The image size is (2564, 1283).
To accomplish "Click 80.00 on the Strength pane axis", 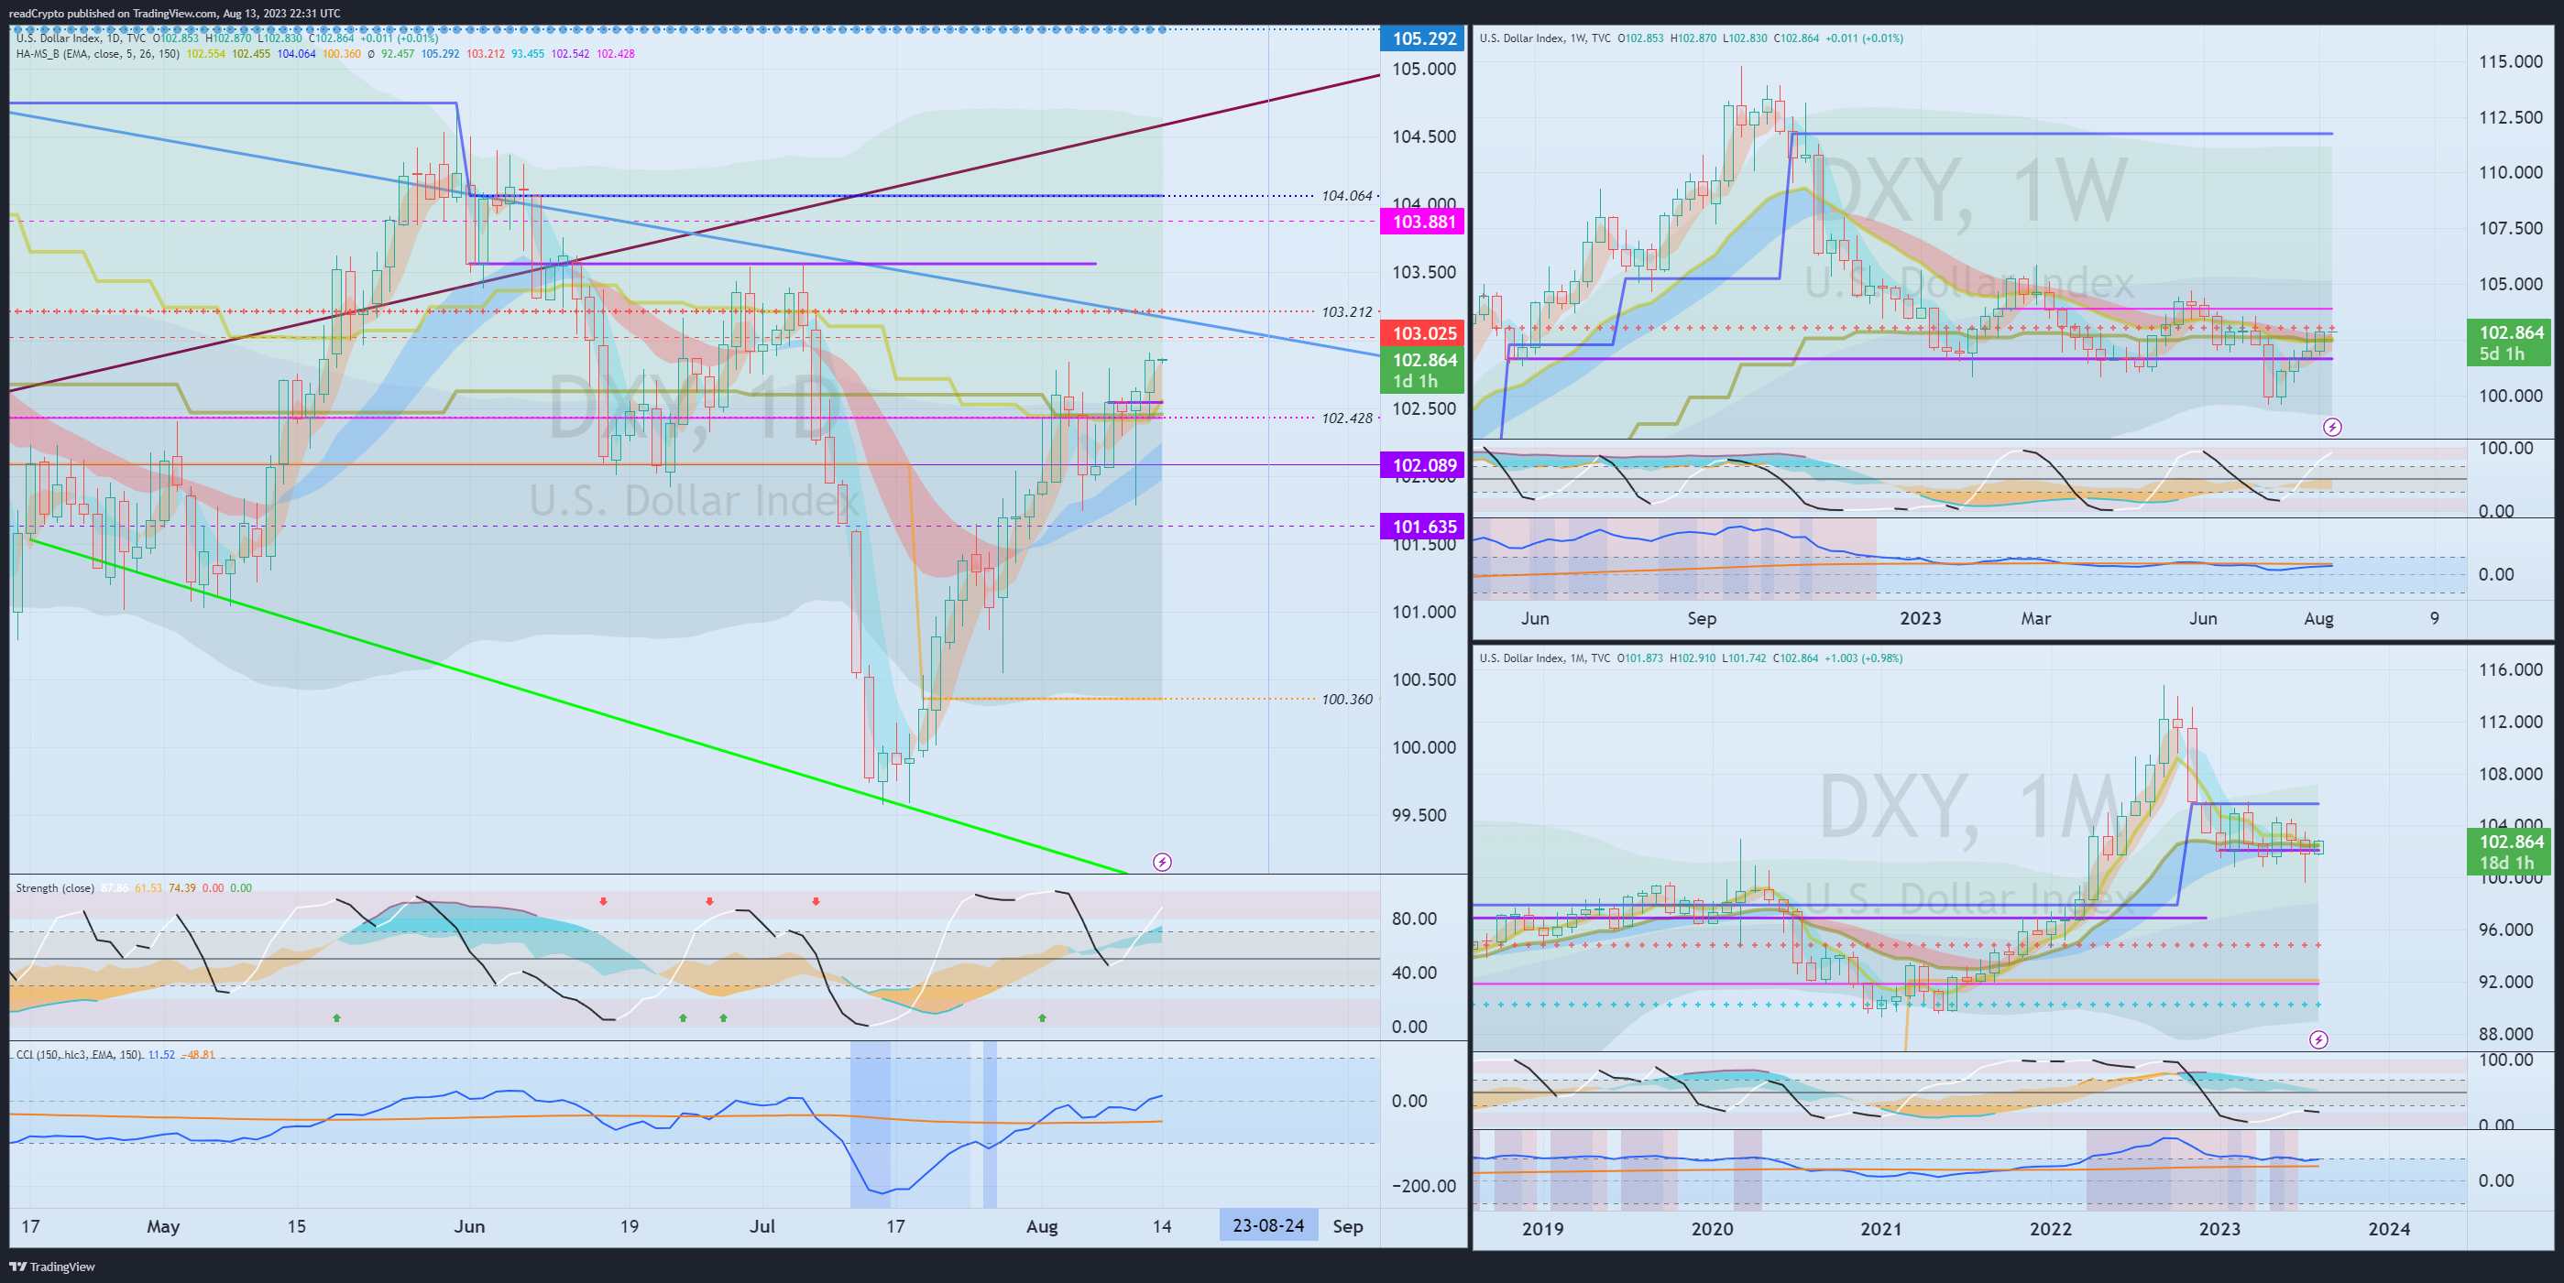I will click(1413, 918).
